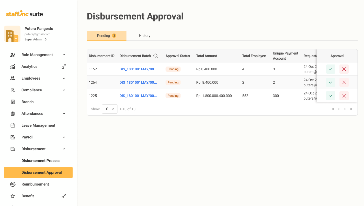
Task: Reject disbursement 1152 with red X
Action: pos(344,69)
